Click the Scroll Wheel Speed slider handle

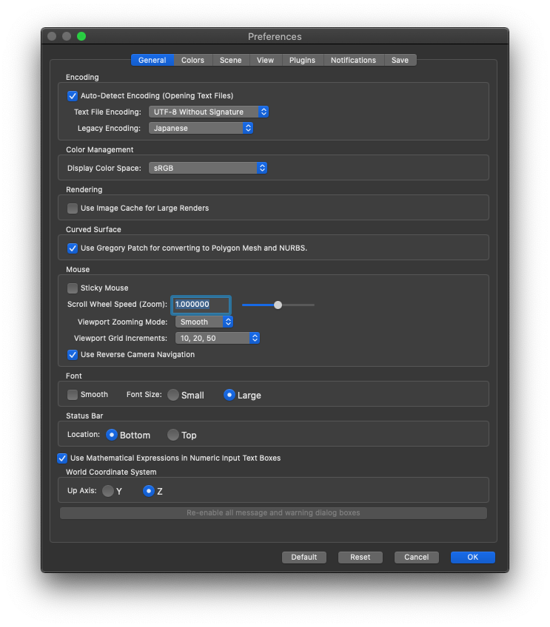tap(278, 305)
